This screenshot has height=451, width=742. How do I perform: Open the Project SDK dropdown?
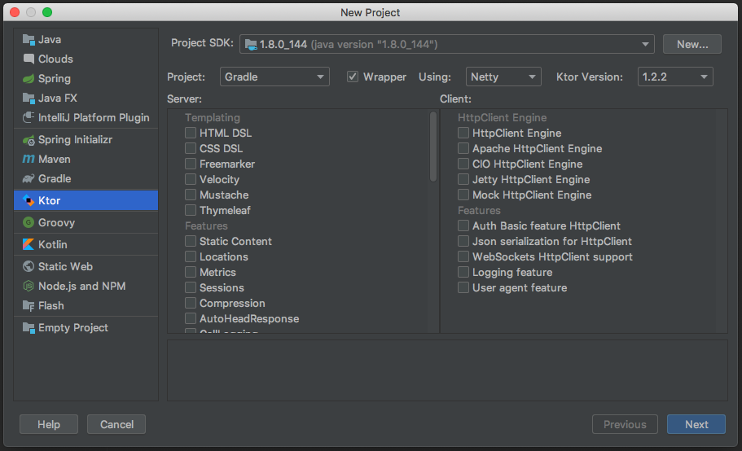tap(446, 44)
